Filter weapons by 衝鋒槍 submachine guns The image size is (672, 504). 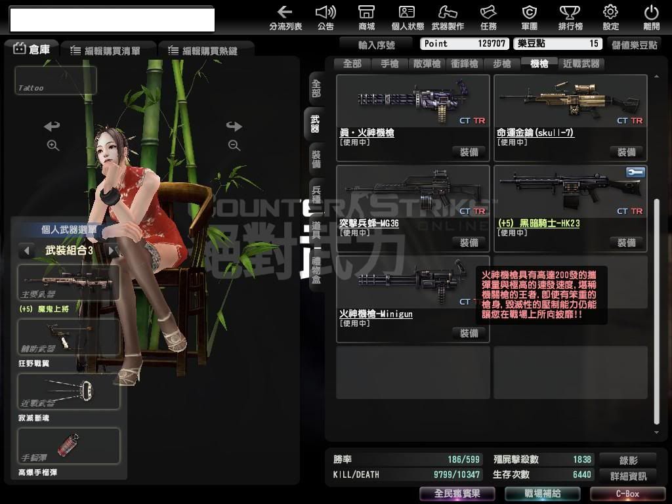(x=465, y=64)
